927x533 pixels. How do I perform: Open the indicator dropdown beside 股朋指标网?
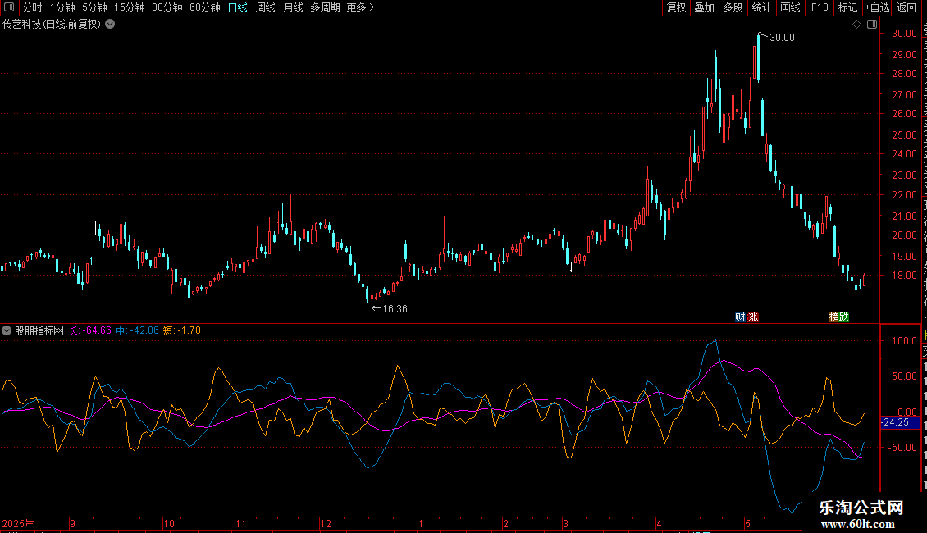click(x=7, y=331)
